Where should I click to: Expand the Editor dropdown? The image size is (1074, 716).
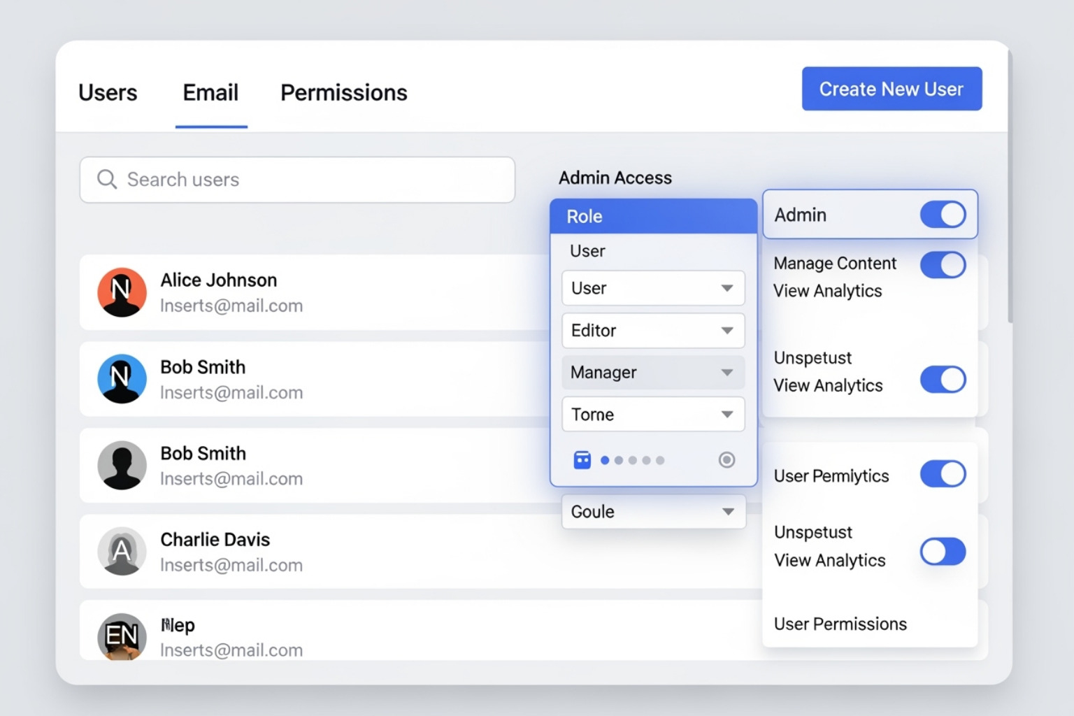click(x=652, y=331)
